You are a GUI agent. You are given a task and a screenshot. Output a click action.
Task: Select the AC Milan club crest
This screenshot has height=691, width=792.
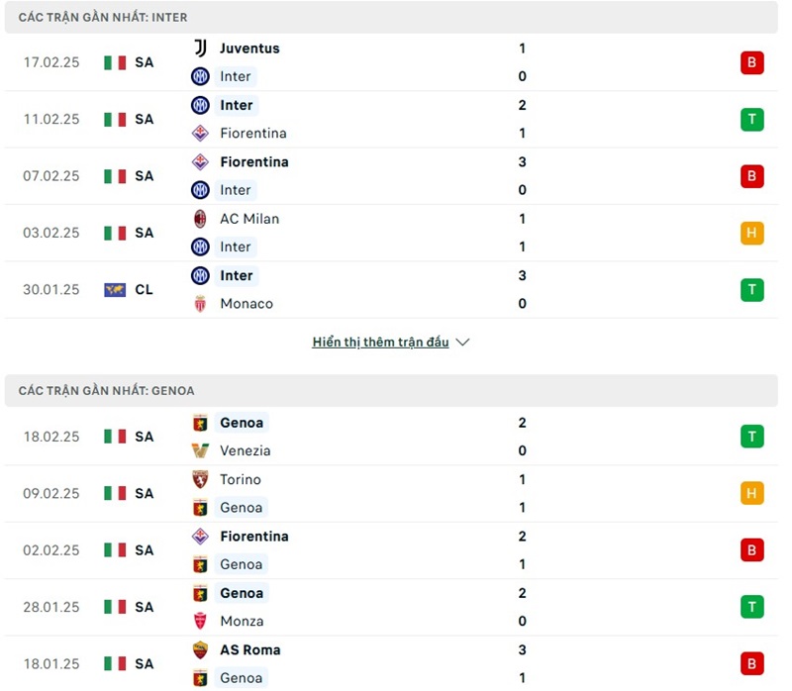point(202,219)
